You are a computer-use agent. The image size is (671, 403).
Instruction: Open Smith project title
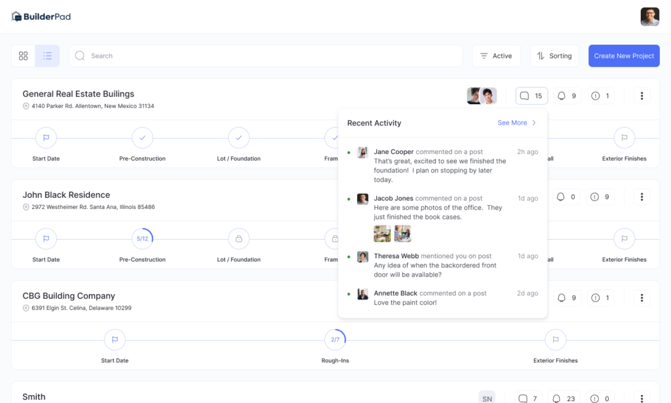34,396
